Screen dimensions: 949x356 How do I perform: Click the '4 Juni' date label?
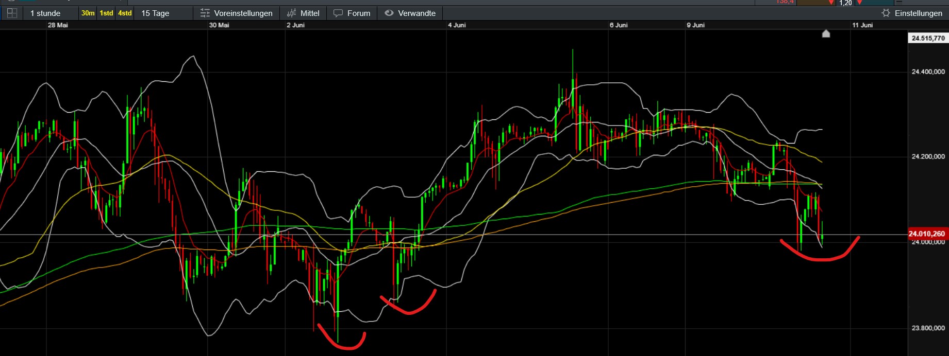click(457, 25)
